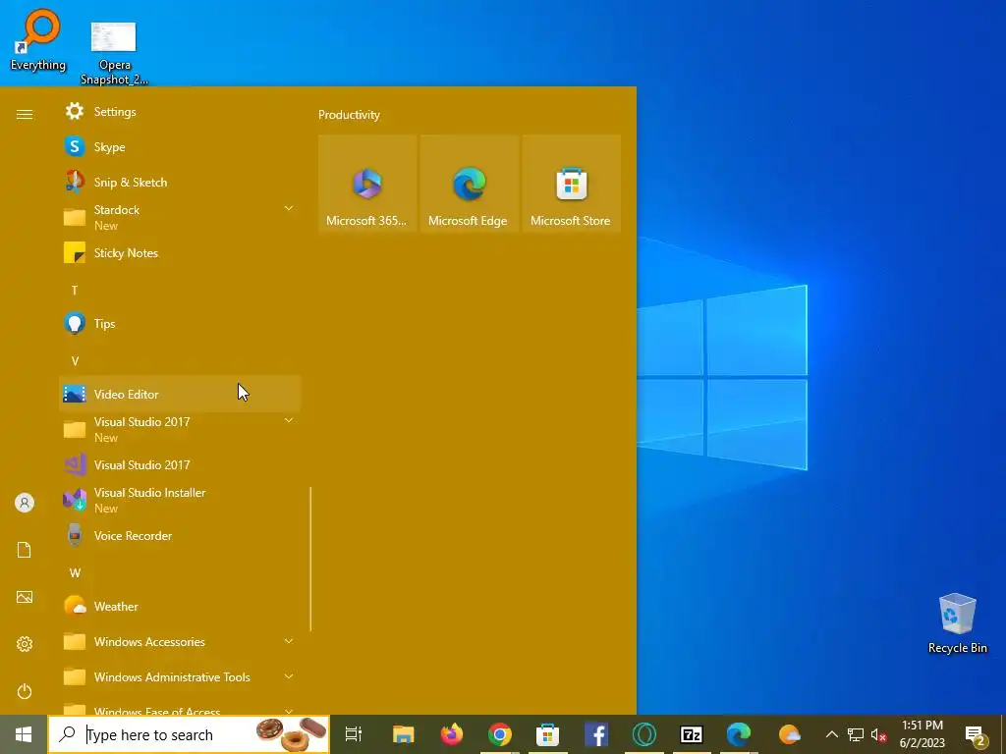The height and width of the screenshot is (754, 1006).
Task: Jump to letter T section header
Action: click(x=75, y=291)
